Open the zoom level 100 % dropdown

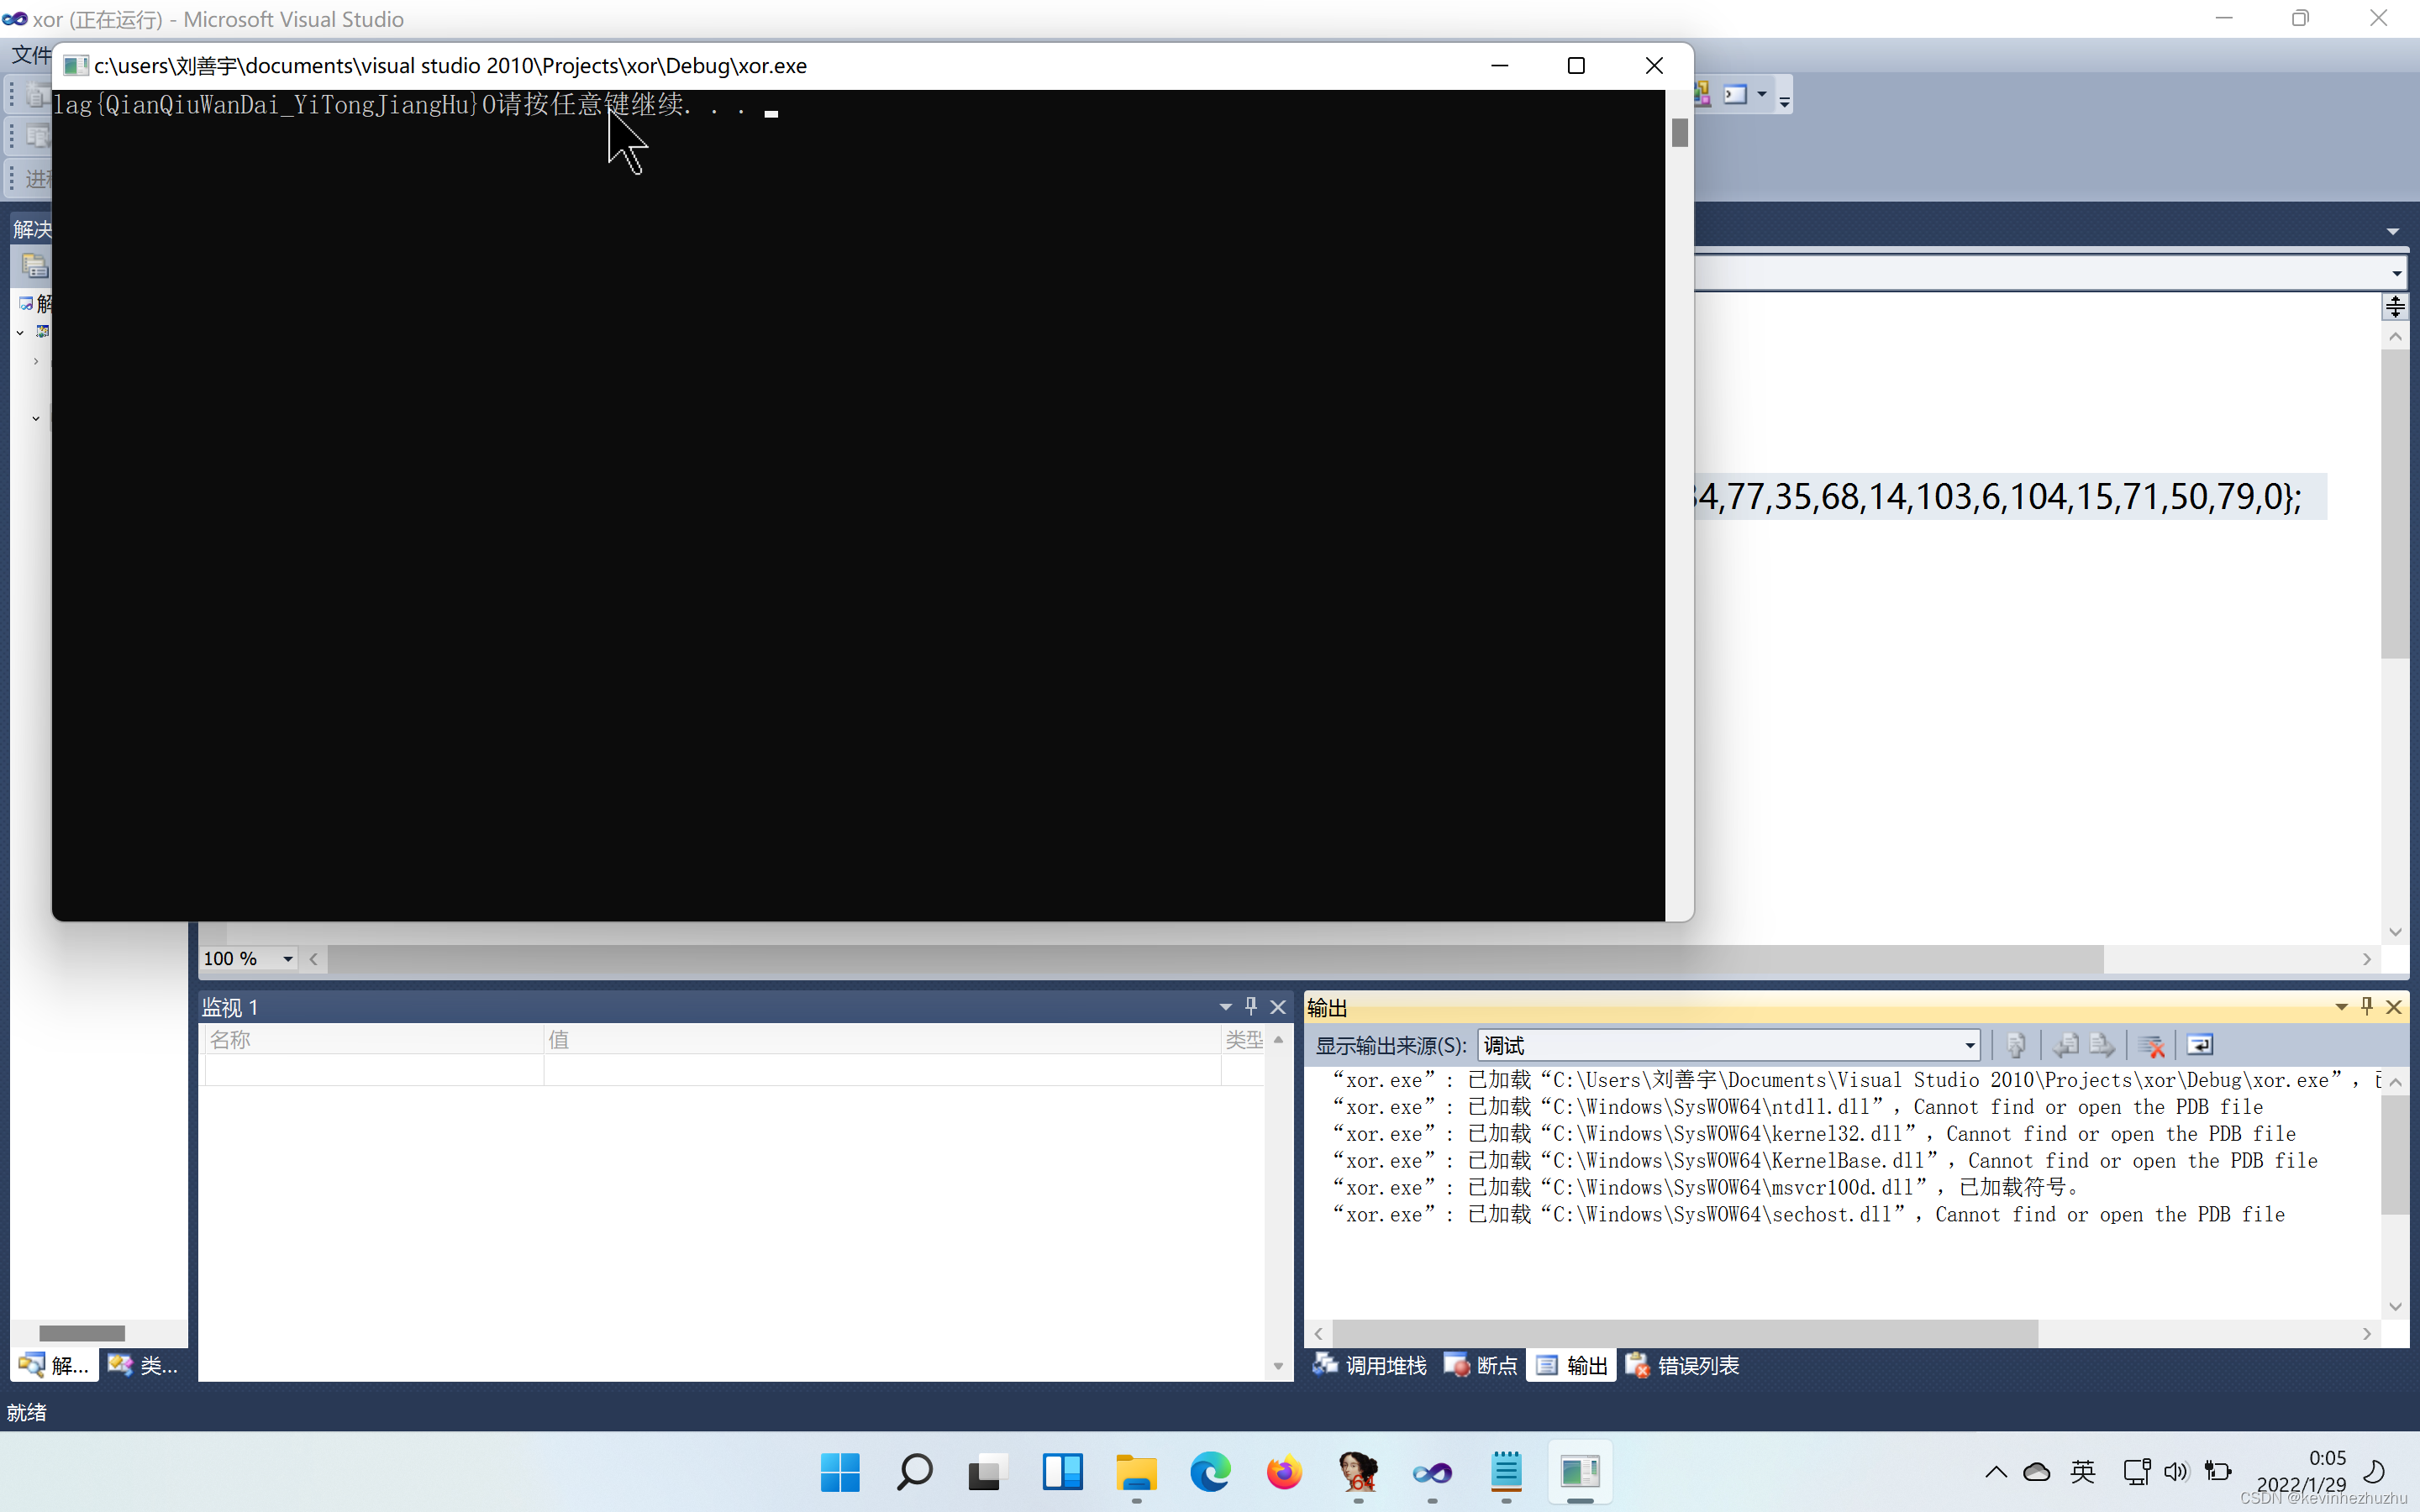[x=288, y=958]
